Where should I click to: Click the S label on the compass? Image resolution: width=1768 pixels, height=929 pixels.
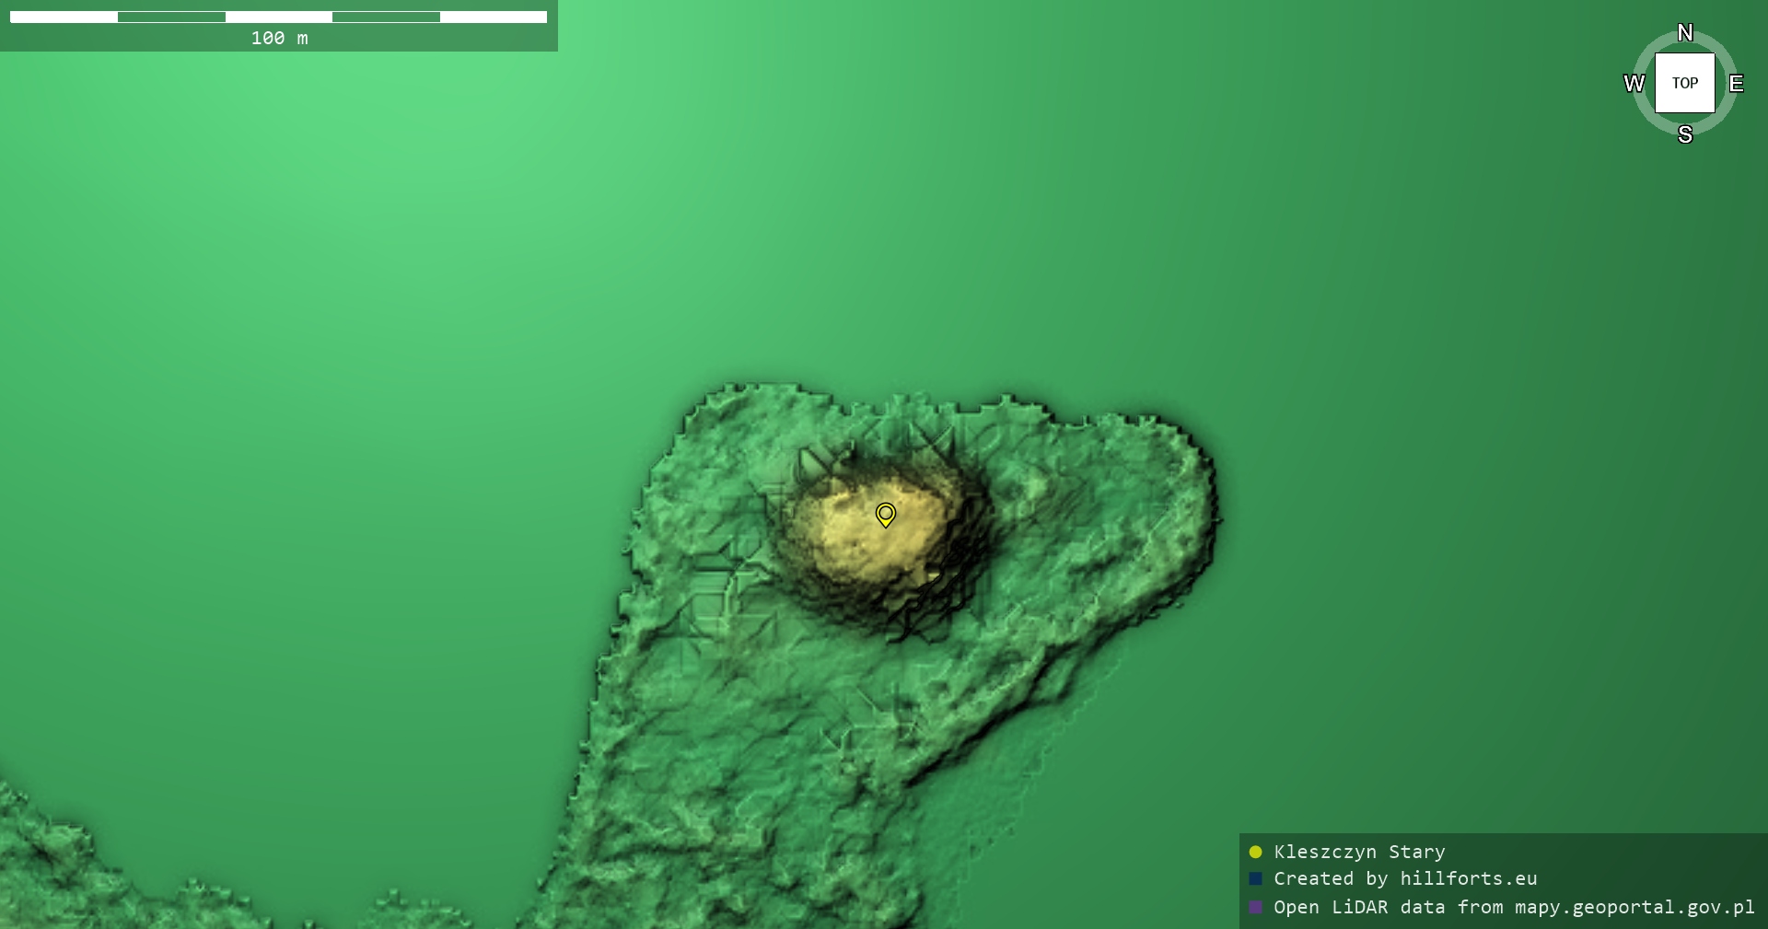(1685, 134)
